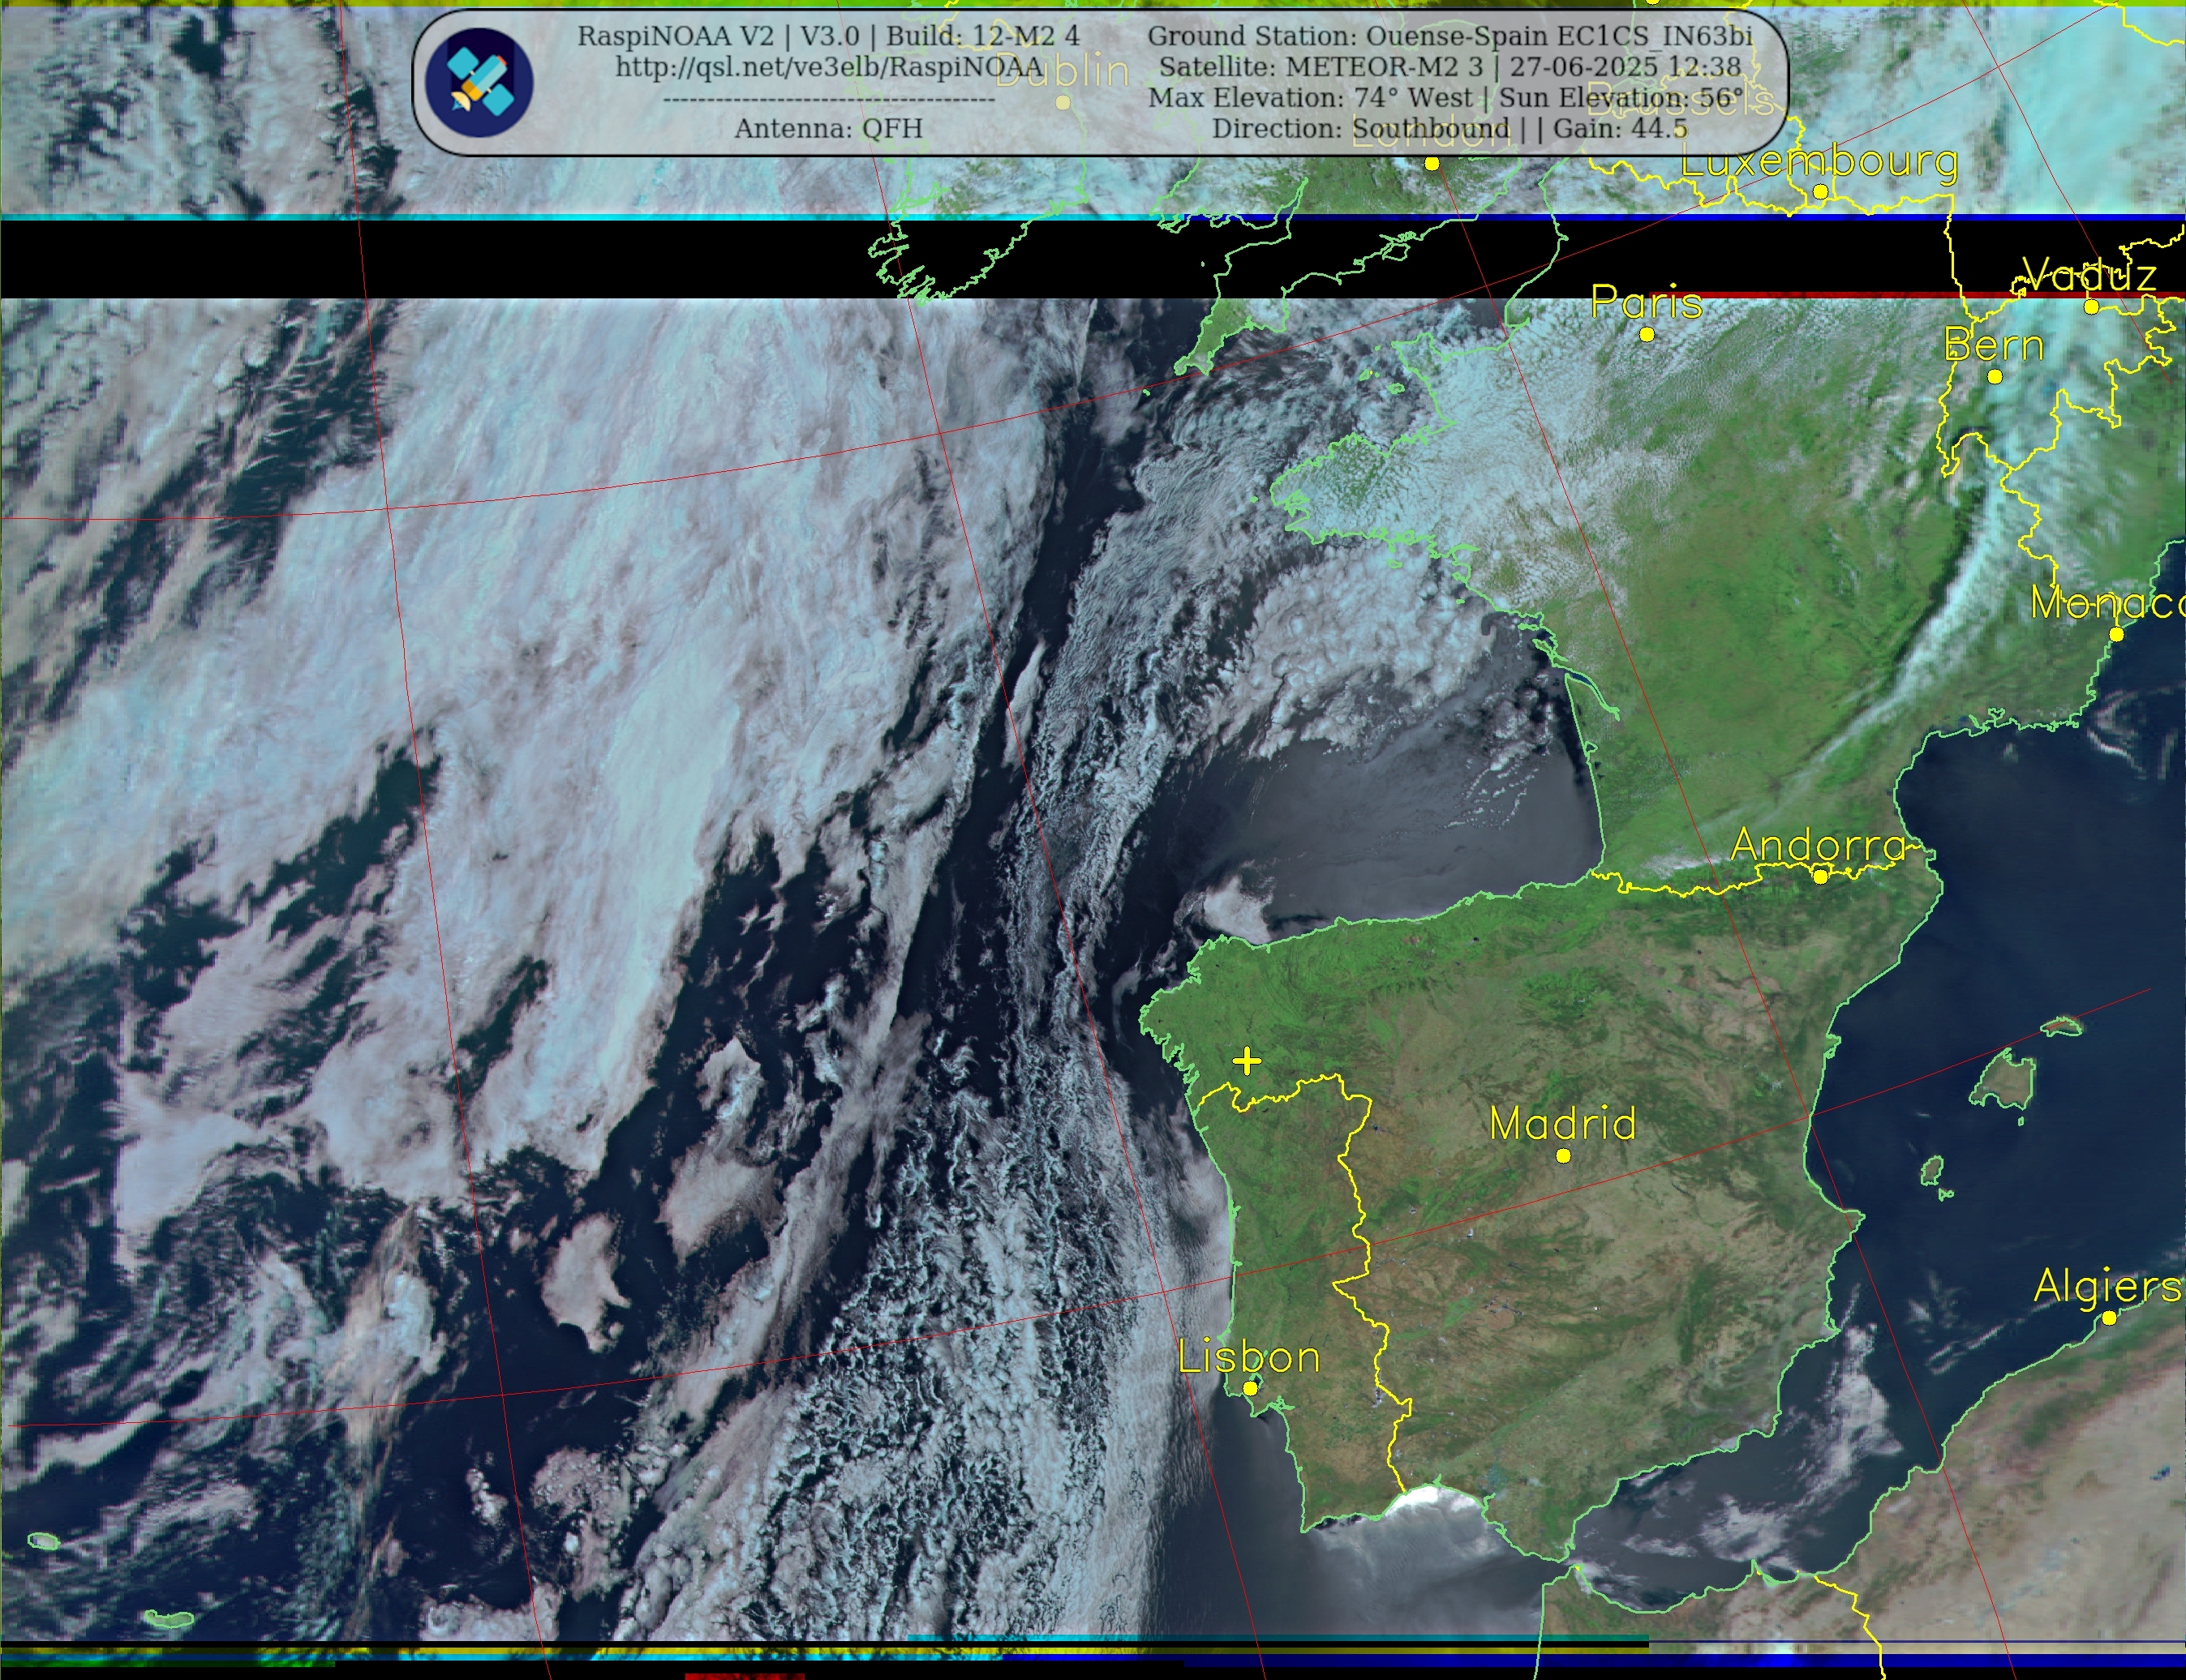Click the Algiers yellow dot marker
The height and width of the screenshot is (1680, 2186).
pos(2109,1318)
